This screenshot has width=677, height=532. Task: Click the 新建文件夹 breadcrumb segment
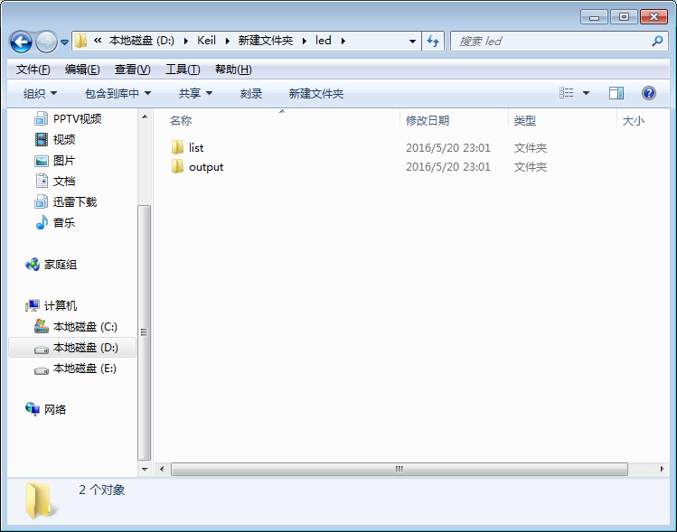coord(266,41)
